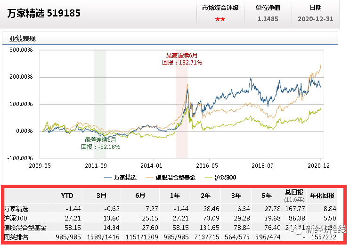Click the 6月 ranking 1151/1209
Image resolution: width=358 pixels, height=245 pixels.
tap(142, 237)
